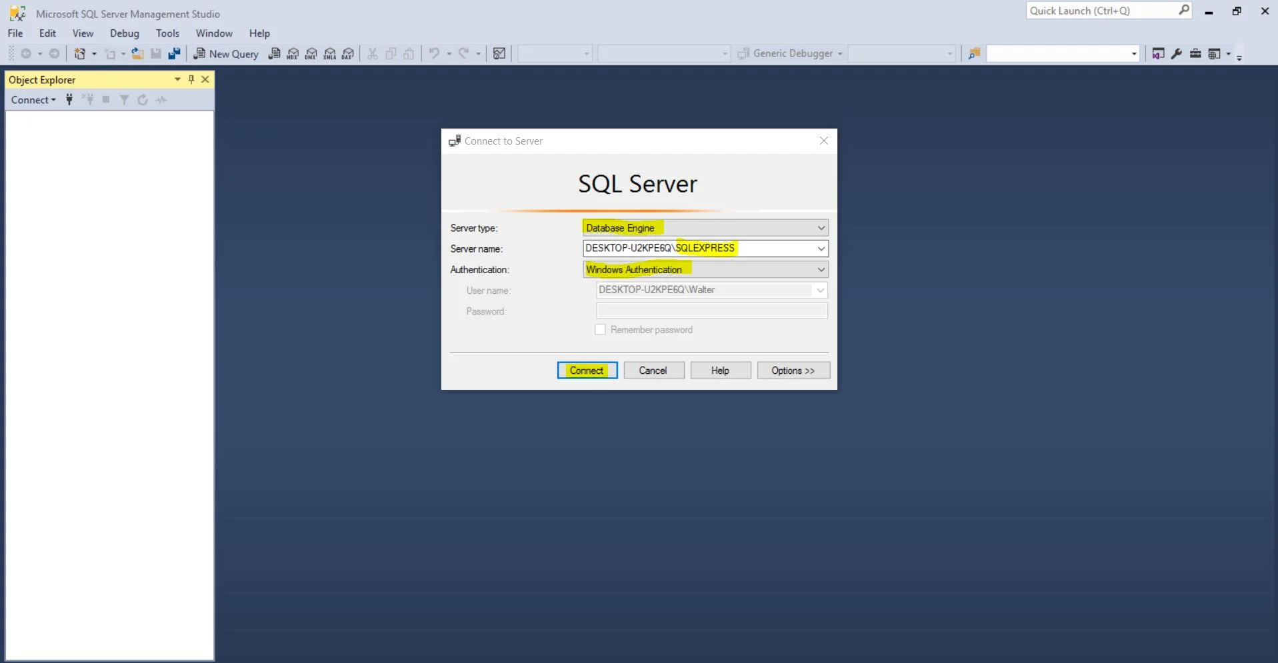Click the New Query toolbar button
Image resolution: width=1278 pixels, height=663 pixels.
(x=225, y=54)
